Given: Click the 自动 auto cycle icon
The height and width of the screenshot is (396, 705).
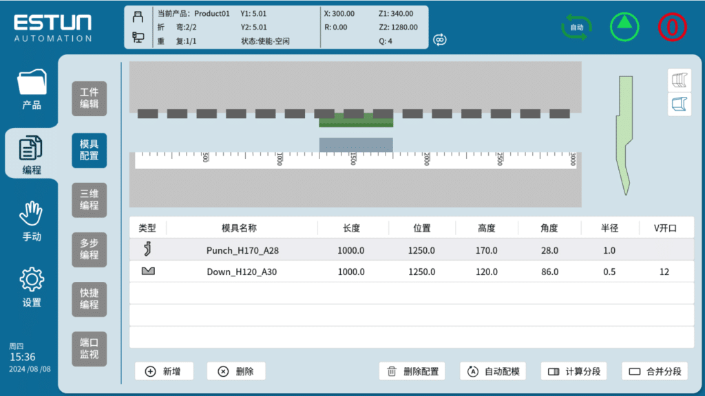Looking at the screenshot, I should tap(576, 27).
